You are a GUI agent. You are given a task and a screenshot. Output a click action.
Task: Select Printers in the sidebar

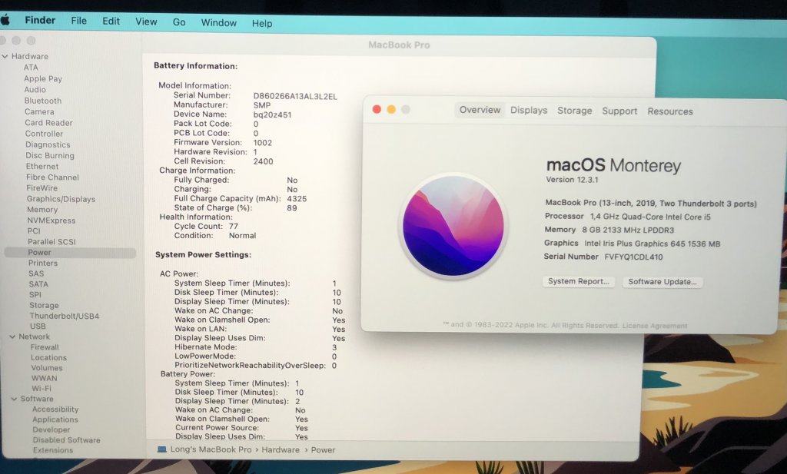point(43,263)
